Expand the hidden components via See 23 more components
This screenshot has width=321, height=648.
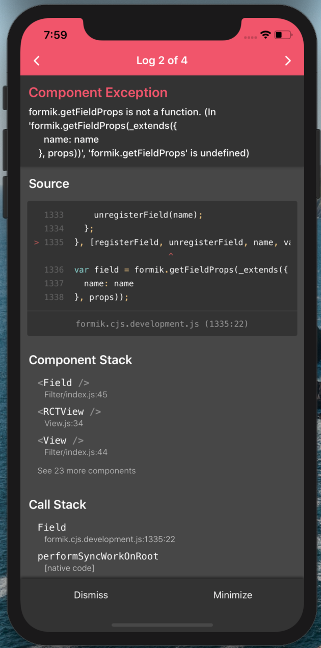(87, 470)
